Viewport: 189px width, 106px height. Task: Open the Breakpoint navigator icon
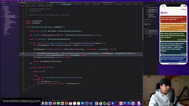point(15,4)
